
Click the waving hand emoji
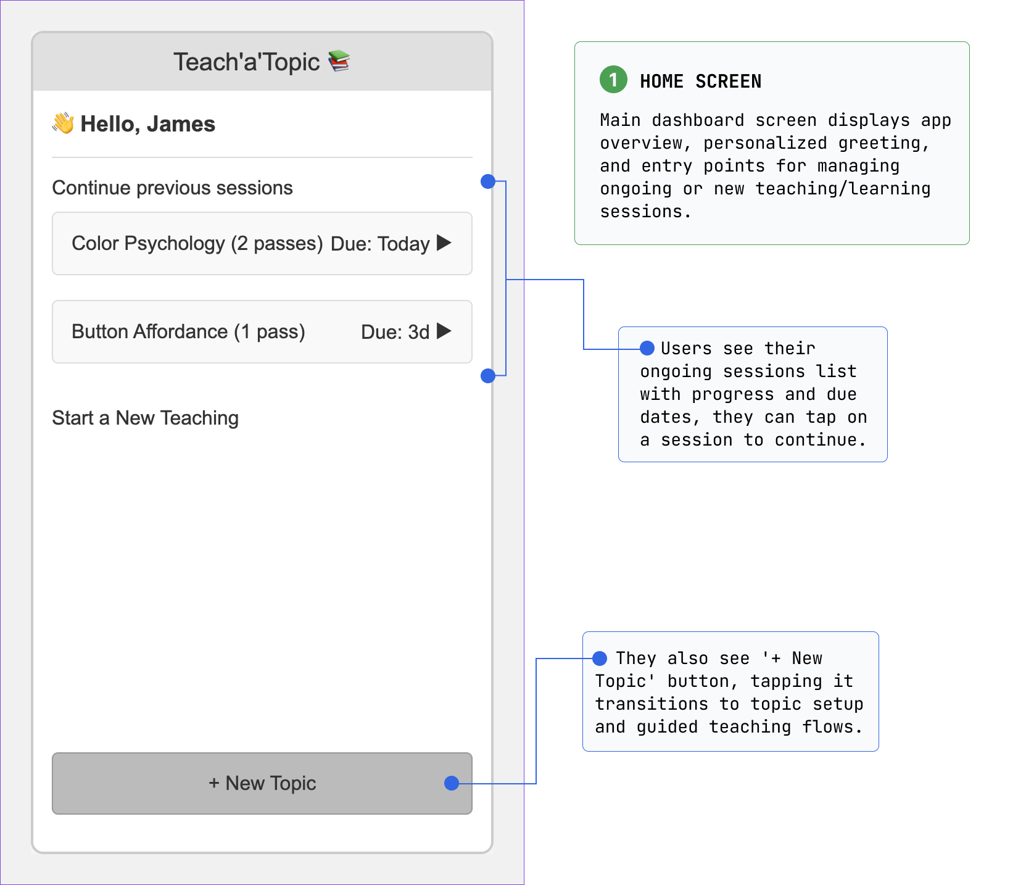point(63,123)
